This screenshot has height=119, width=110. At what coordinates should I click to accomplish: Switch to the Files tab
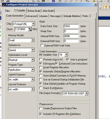pyautogui.click(x=7, y=11)
